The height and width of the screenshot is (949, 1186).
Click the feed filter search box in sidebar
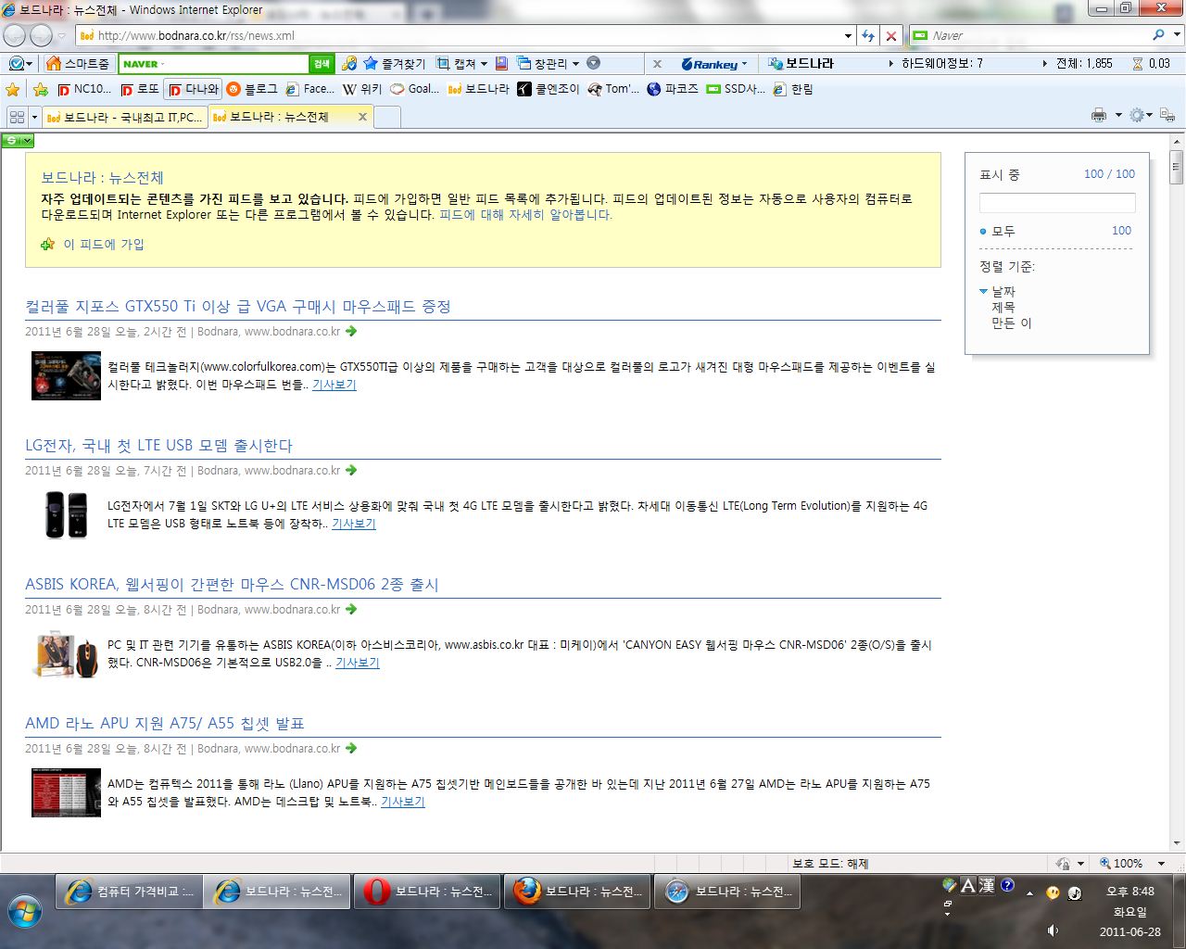click(1057, 203)
